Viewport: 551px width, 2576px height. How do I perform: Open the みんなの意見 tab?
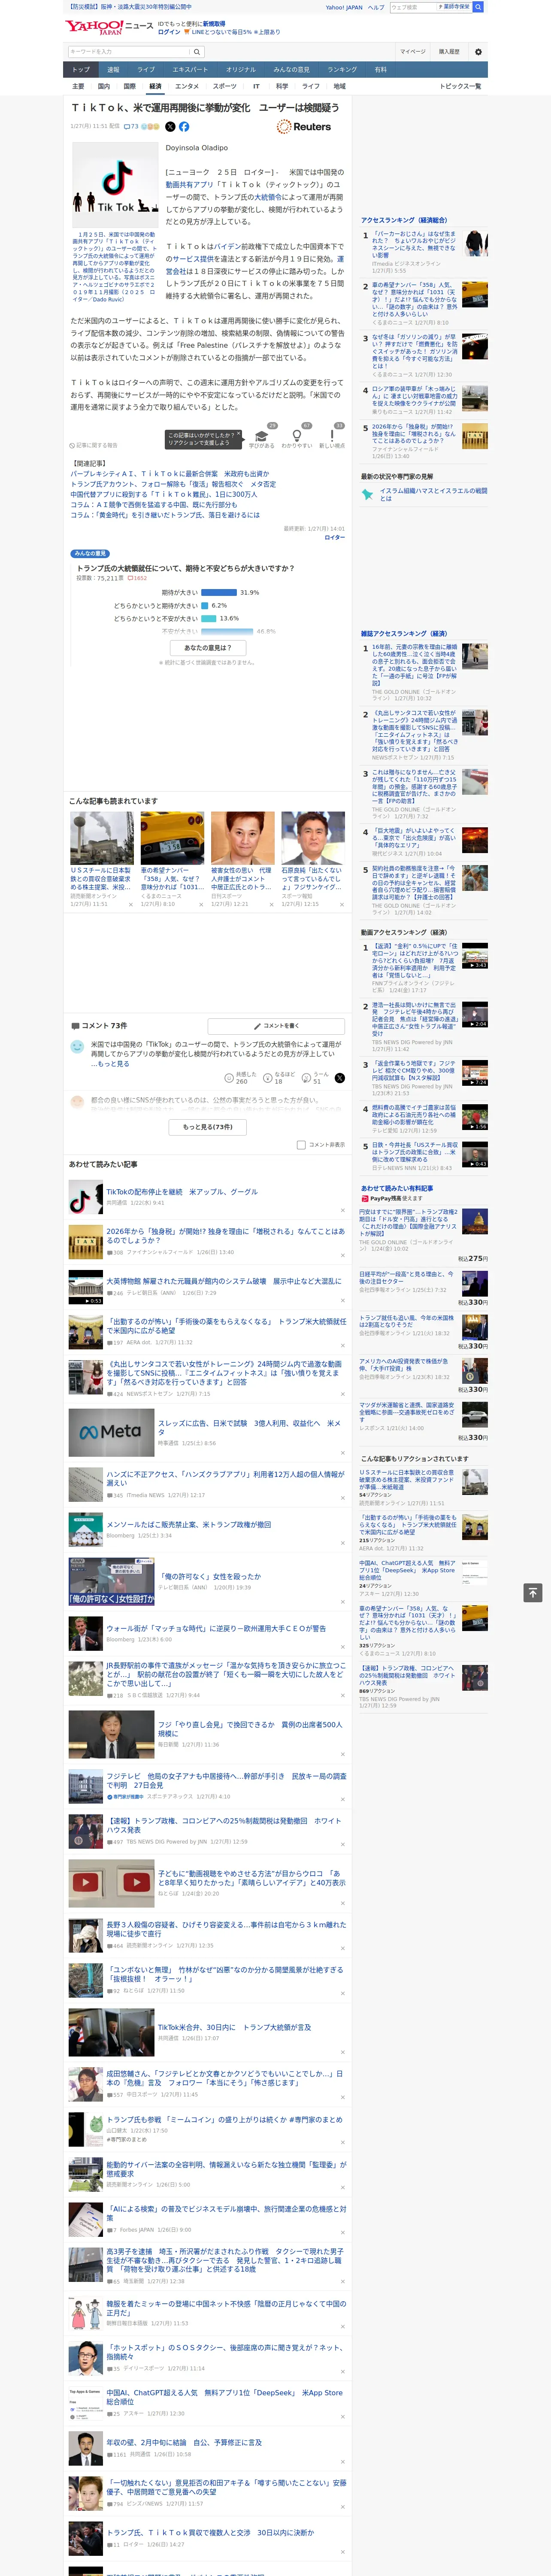(292, 70)
